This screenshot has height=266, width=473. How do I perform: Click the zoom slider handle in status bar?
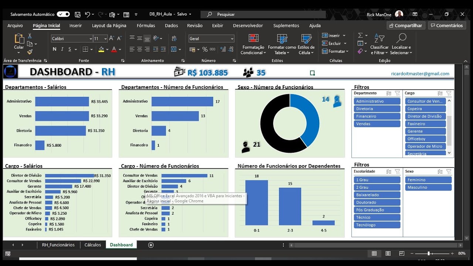click(x=429, y=253)
